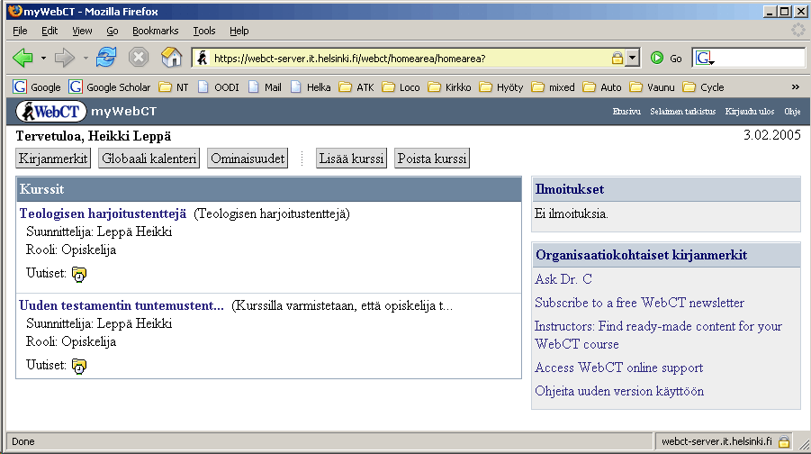The width and height of the screenshot is (811, 454).
Task: Expand the address bar URL dropdown
Action: tap(633, 58)
